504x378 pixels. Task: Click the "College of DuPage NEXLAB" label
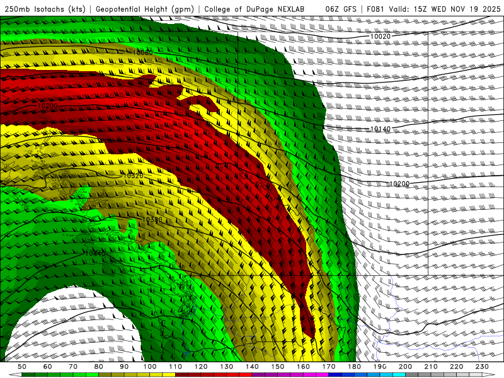pos(255,9)
